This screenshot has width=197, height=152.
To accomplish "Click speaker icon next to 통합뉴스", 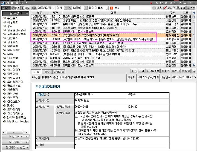I will point(5,18).
